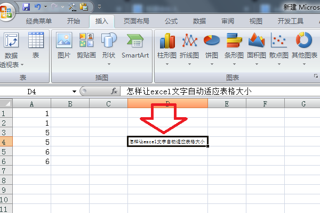Image resolution: width=320 pixels, height=213 pixels.
Task: Select row 10 header
Action: tap(6, 199)
